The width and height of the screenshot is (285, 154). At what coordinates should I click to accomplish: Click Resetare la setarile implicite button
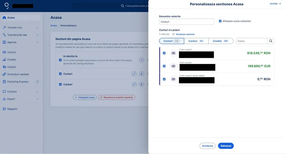click(x=116, y=97)
